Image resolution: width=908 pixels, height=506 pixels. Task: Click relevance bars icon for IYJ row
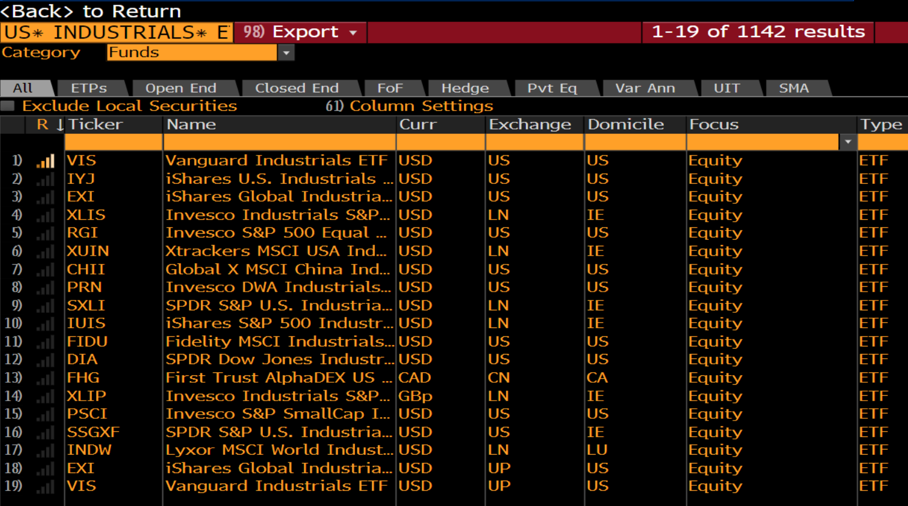(45, 179)
